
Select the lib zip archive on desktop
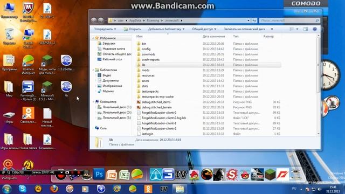point(66,89)
